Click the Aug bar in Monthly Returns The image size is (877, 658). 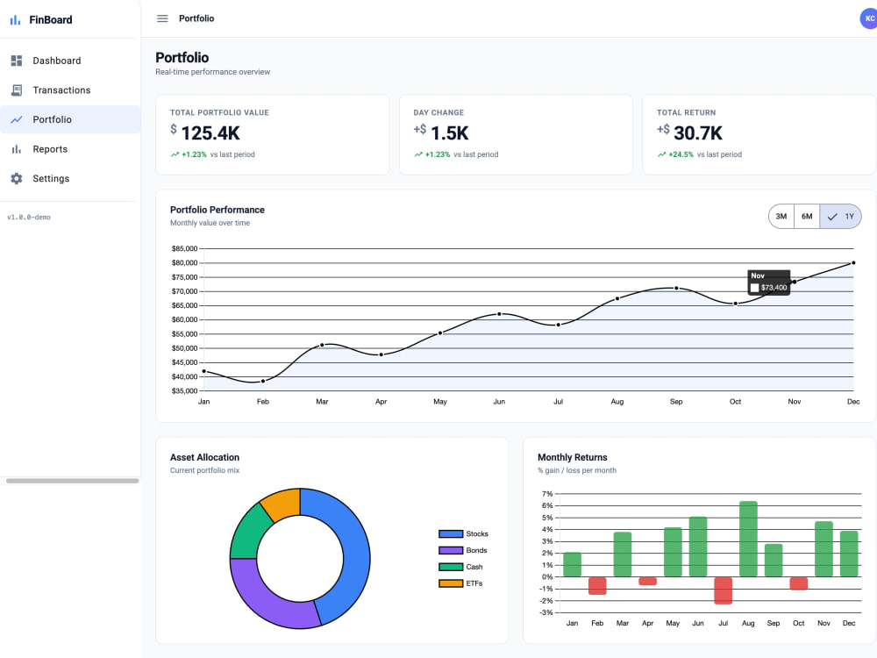click(x=748, y=539)
